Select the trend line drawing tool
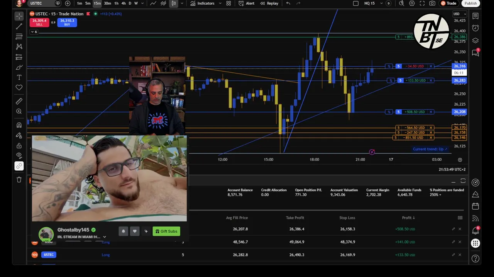The image size is (494, 277). coord(19,27)
